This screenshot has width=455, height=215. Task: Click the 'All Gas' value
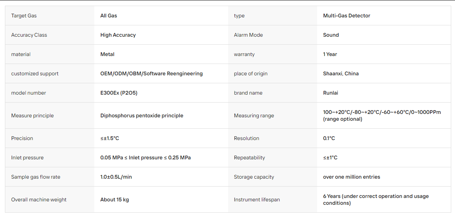click(109, 16)
